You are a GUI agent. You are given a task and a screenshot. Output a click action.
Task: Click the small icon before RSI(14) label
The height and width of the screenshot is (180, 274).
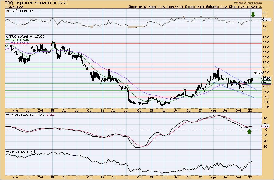point(7,11)
